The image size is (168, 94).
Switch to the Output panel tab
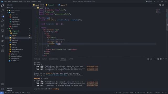(44, 59)
